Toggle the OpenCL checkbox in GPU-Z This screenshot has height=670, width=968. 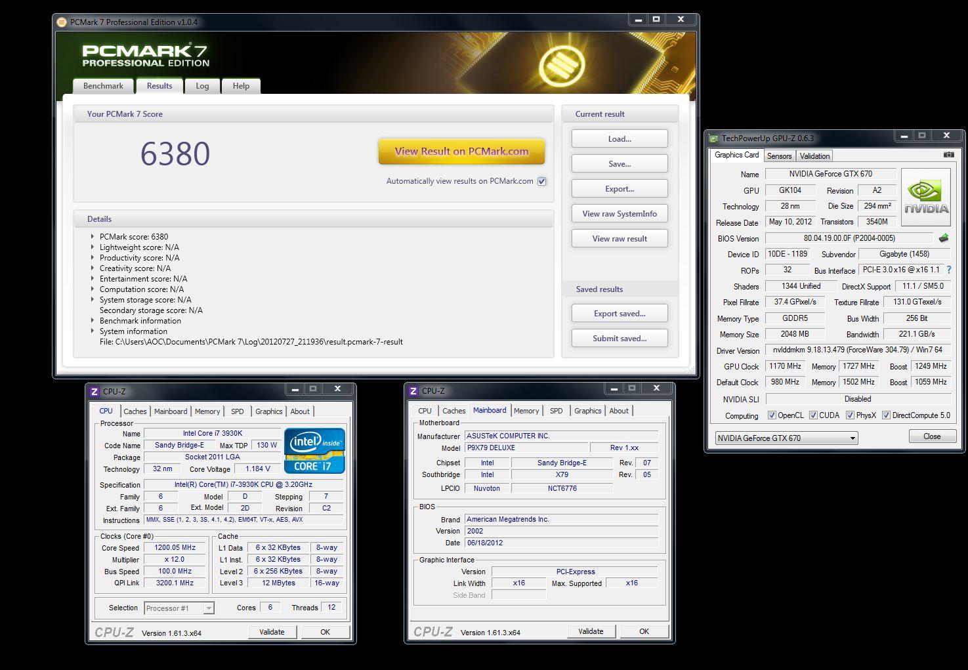click(772, 415)
